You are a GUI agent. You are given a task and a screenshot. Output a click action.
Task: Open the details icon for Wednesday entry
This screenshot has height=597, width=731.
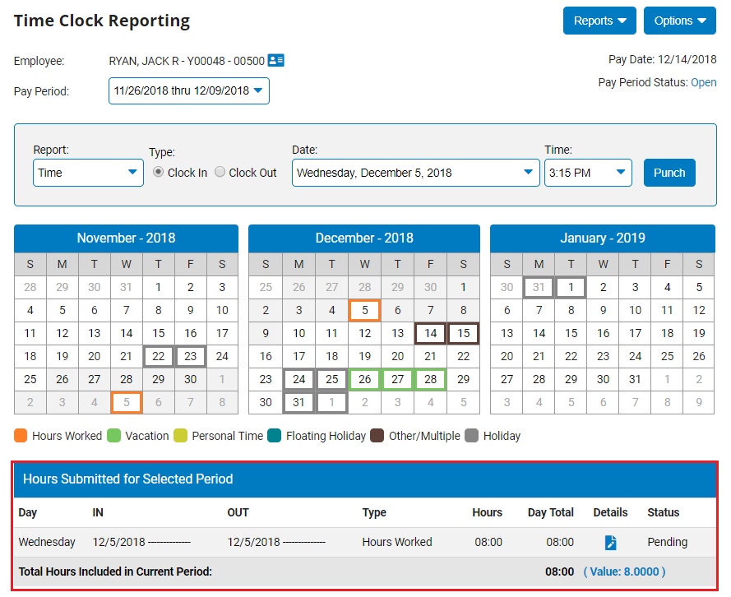[x=610, y=543]
